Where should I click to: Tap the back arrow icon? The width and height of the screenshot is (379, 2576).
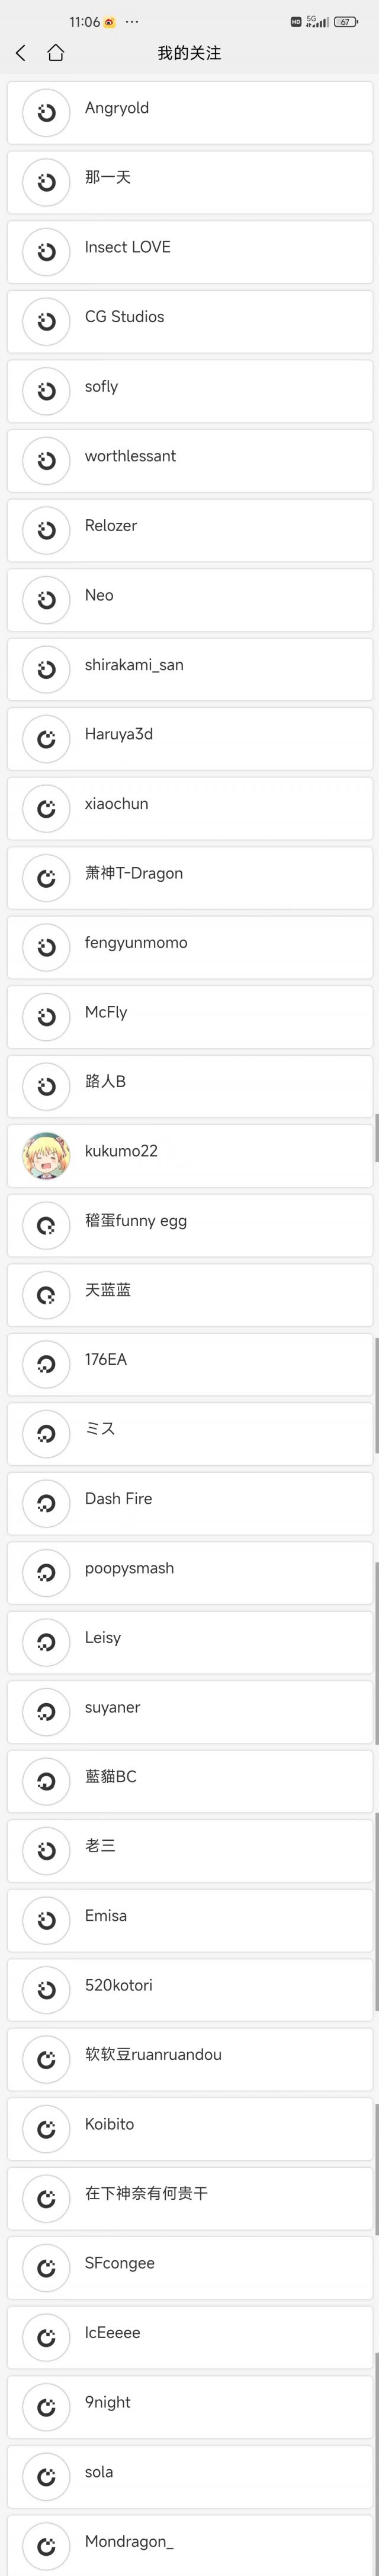pos(21,53)
